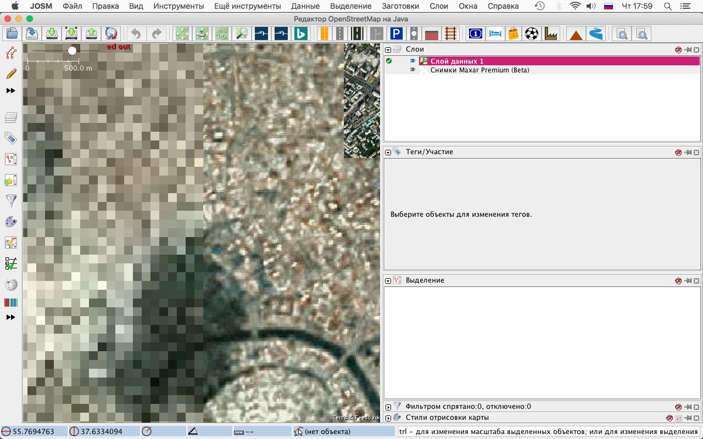This screenshot has height=439, width=703.
Task: Open the Правка menu
Action: 105,6
